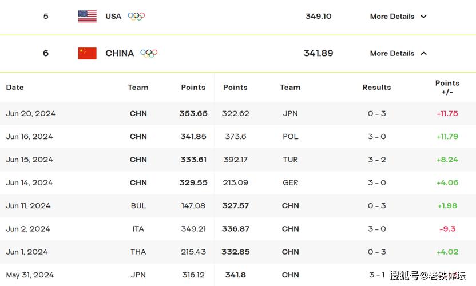
Task: Select the Results column header
Action: 376,88
